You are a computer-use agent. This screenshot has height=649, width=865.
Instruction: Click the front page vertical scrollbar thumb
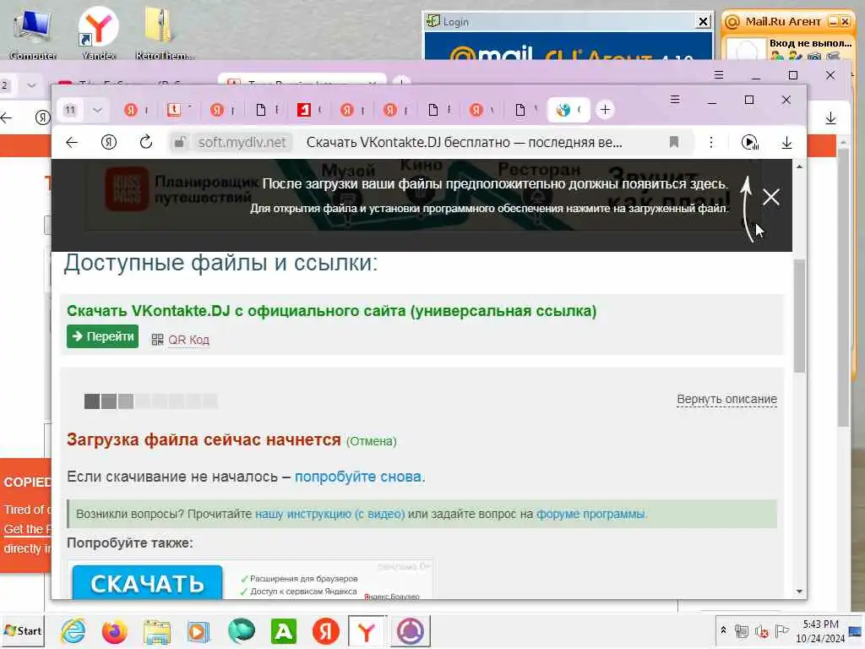point(799,316)
